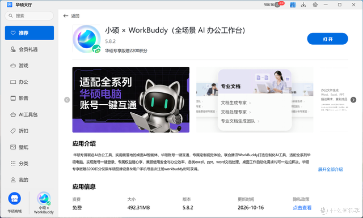The image size is (363, 218).
Task: Click the search magnifier icon
Action: (x=11, y=16)
